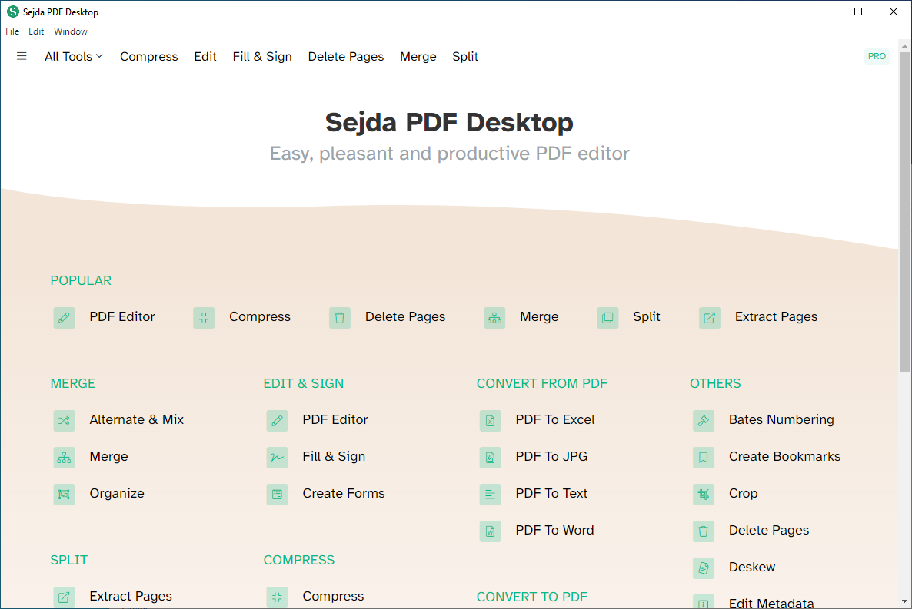Open the Create Forms link

[x=343, y=494]
